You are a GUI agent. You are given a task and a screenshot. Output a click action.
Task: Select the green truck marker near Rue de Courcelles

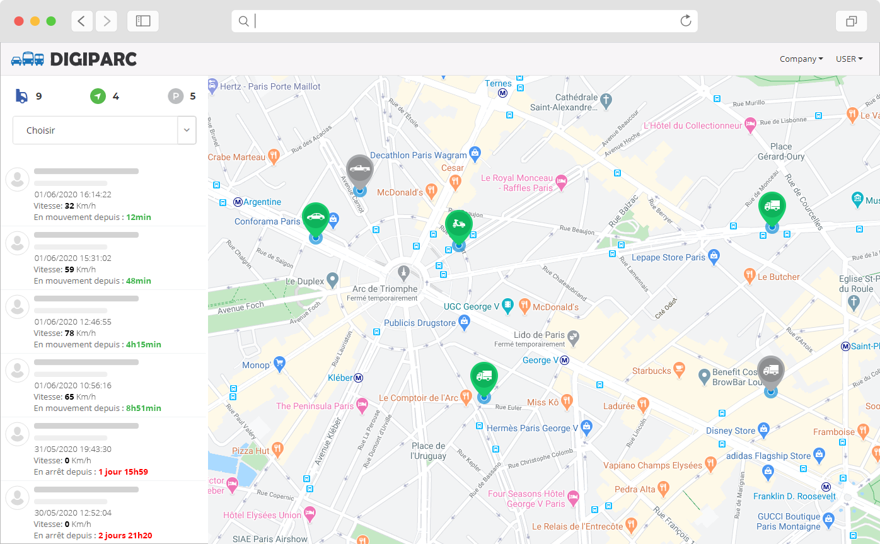pyautogui.click(x=772, y=207)
